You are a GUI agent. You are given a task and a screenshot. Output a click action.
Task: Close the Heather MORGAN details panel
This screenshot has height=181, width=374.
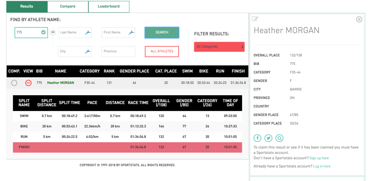tap(359, 19)
